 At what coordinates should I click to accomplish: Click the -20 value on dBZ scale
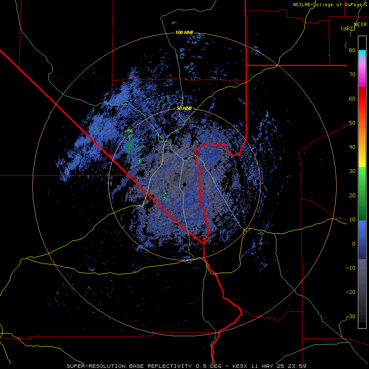[351, 292]
